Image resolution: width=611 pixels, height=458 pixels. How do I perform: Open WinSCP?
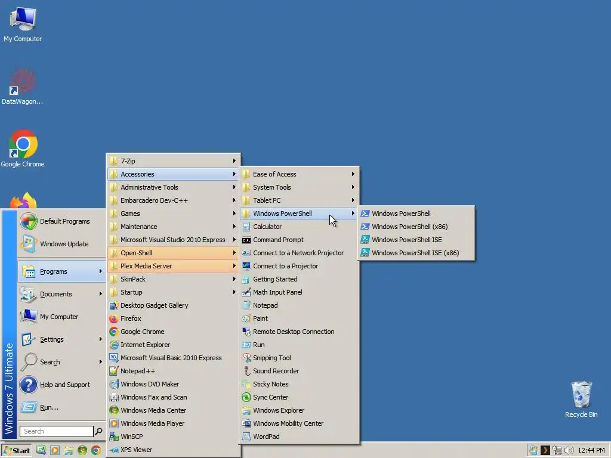pyautogui.click(x=174, y=436)
